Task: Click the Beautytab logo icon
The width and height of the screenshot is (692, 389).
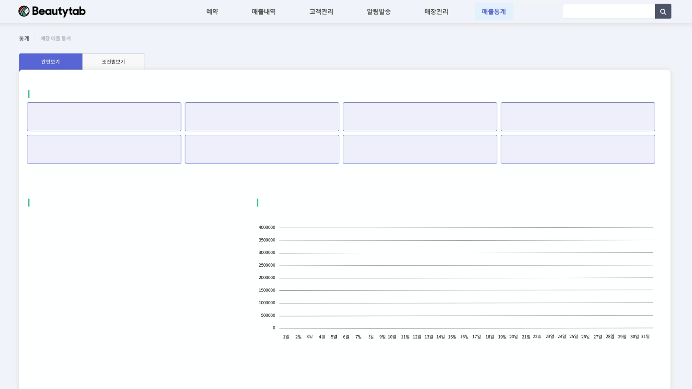Action: tap(24, 11)
